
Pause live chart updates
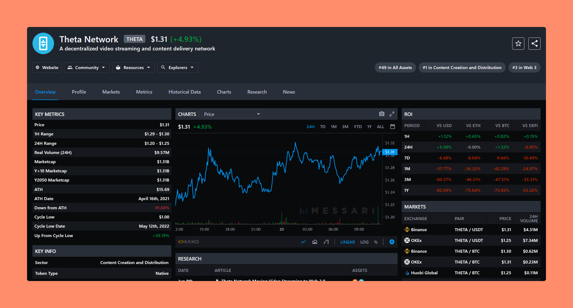(x=392, y=242)
